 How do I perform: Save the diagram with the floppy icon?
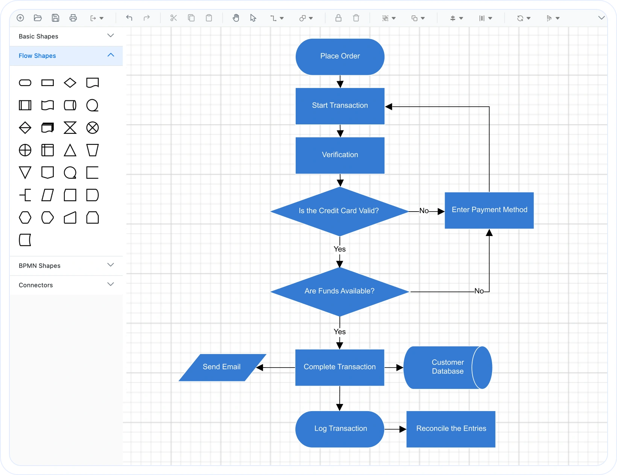[x=55, y=18]
